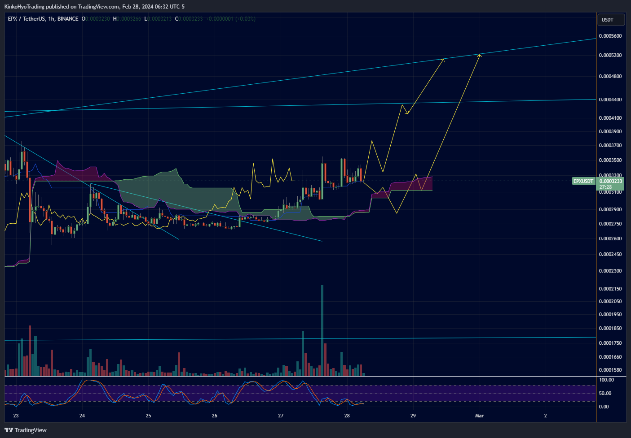Click the 0.0002900 price axis label
The width and height of the screenshot is (631, 438).
tap(610, 209)
